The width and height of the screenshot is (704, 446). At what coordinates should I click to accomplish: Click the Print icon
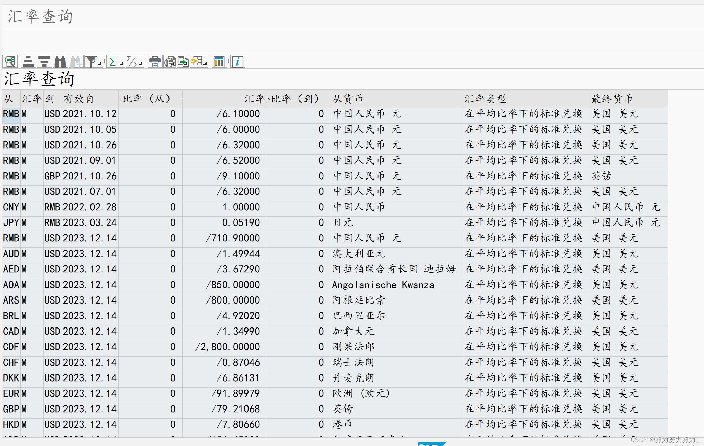(155, 62)
